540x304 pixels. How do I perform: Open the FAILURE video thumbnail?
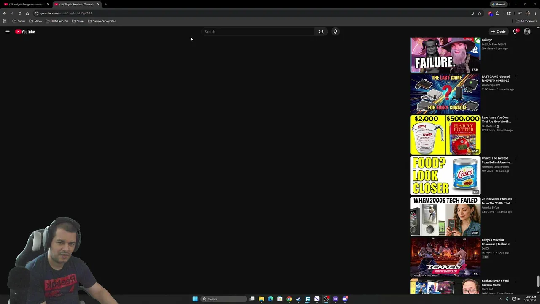click(445, 55)
